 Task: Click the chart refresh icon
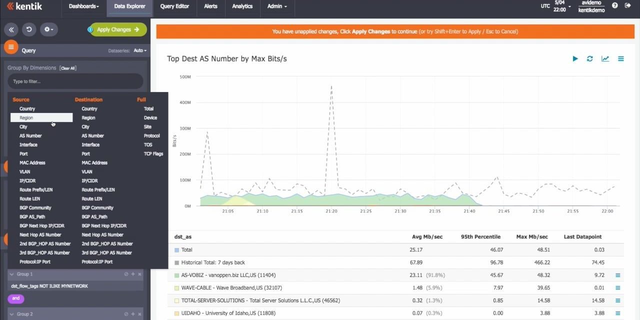590,59
